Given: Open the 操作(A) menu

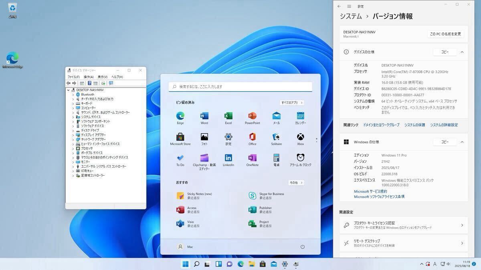Looking at the screenshot, I should coord(89,77).
